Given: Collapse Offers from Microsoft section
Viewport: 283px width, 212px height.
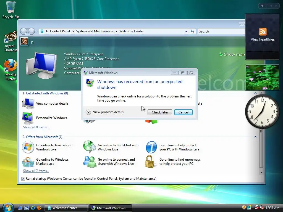Looking at the screenshot, I should (255, 137).
